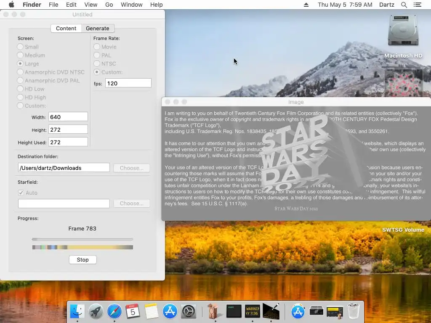Click the Star Wars crawl app icon
431x323 pixels.
pyautogui.click(x=271, y=311)
